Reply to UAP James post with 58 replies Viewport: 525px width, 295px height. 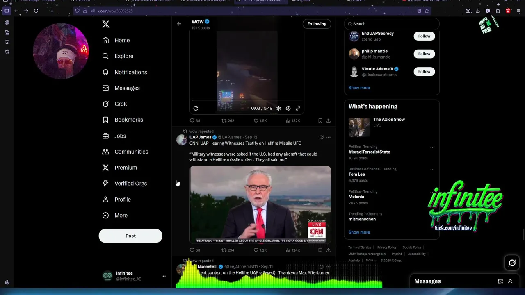click(x=194, y=250)
